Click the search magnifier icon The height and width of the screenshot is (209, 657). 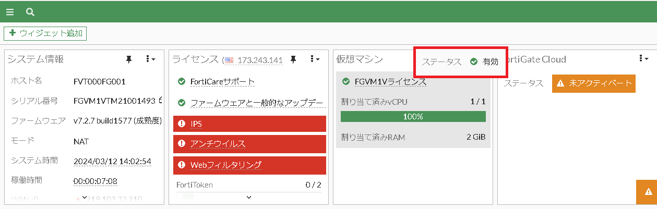coord(30,11)
